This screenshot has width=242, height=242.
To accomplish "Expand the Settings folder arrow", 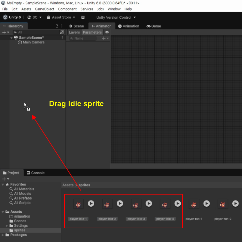I will pos(7,226).
